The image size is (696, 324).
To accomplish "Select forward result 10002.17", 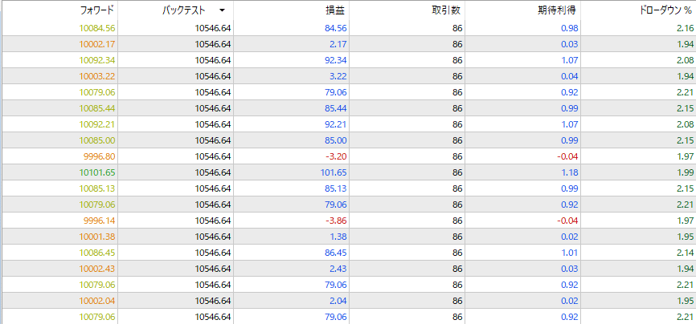I will 97,44.
